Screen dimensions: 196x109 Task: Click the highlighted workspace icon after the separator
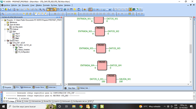(91, 9)
